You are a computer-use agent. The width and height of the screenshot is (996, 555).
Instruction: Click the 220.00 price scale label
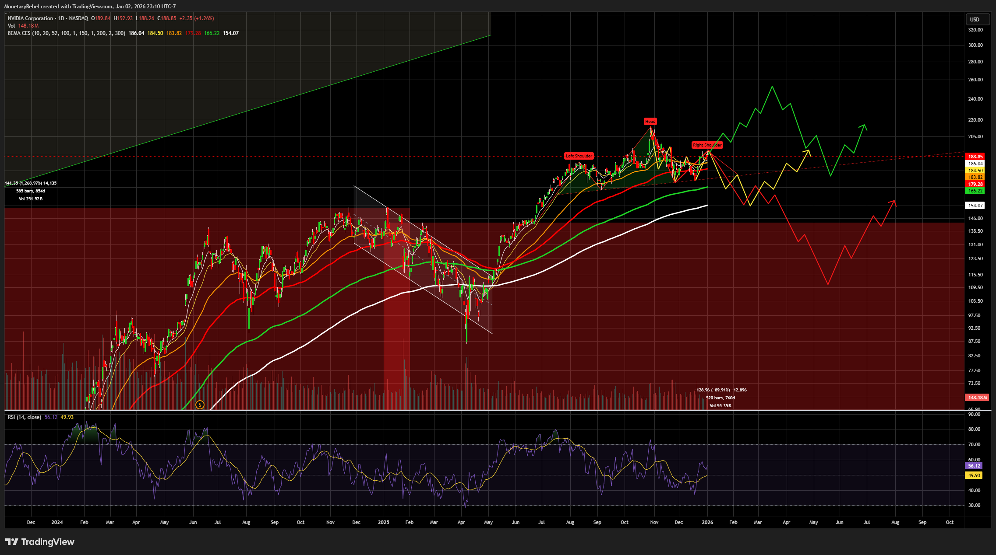coord(975,120)
